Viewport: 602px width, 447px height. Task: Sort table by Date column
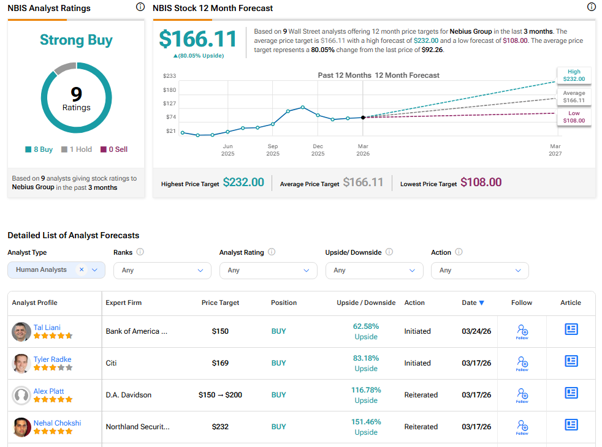coord(473,302)
